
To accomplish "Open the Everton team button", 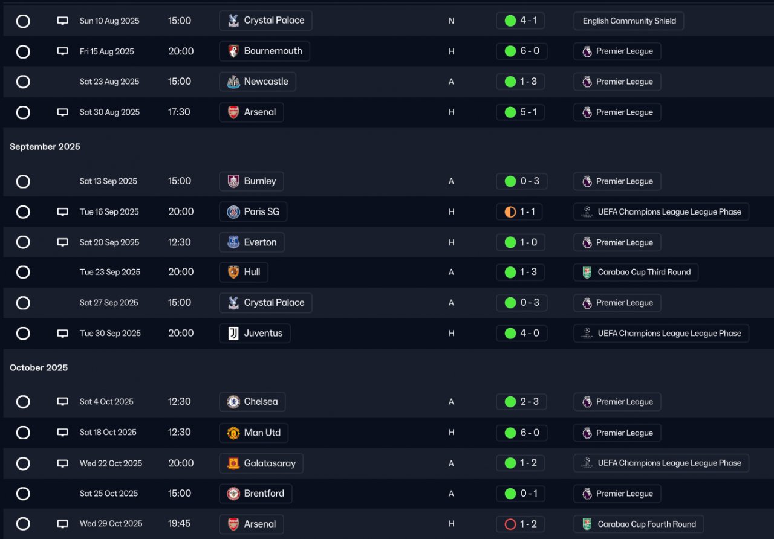I will click(252, 242).
